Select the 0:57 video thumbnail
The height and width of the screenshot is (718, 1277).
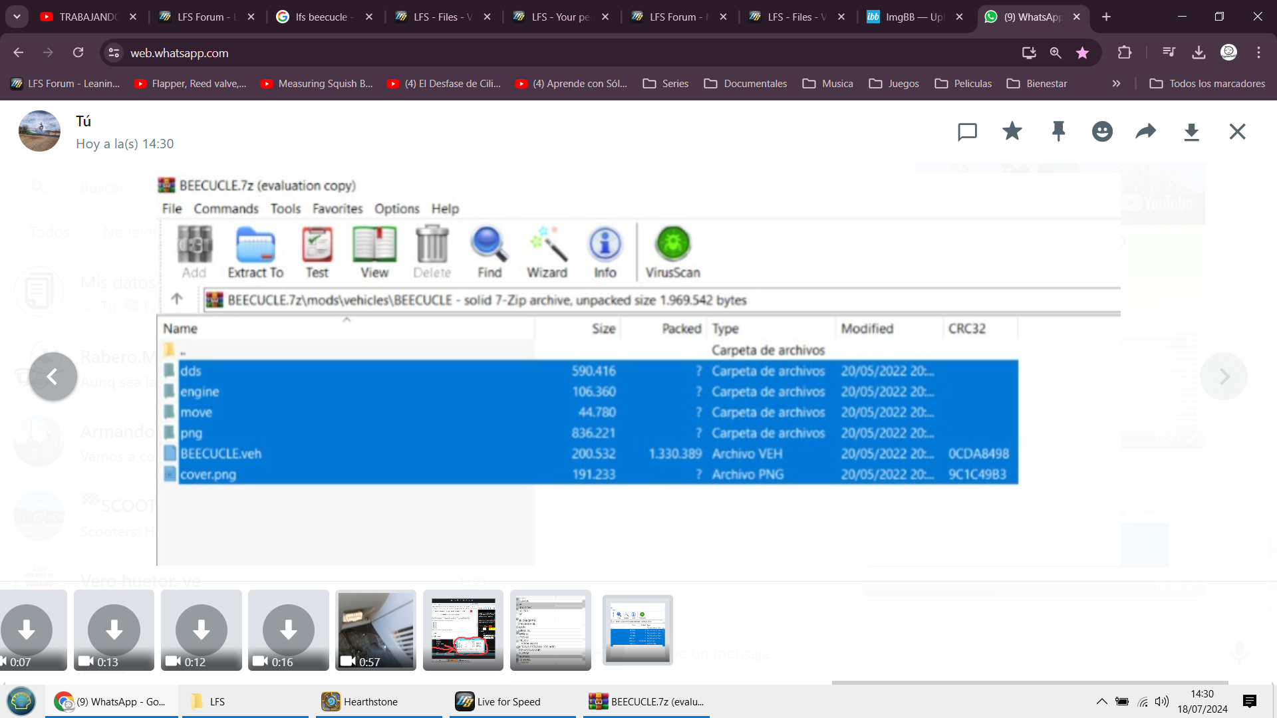pos(376,630)
